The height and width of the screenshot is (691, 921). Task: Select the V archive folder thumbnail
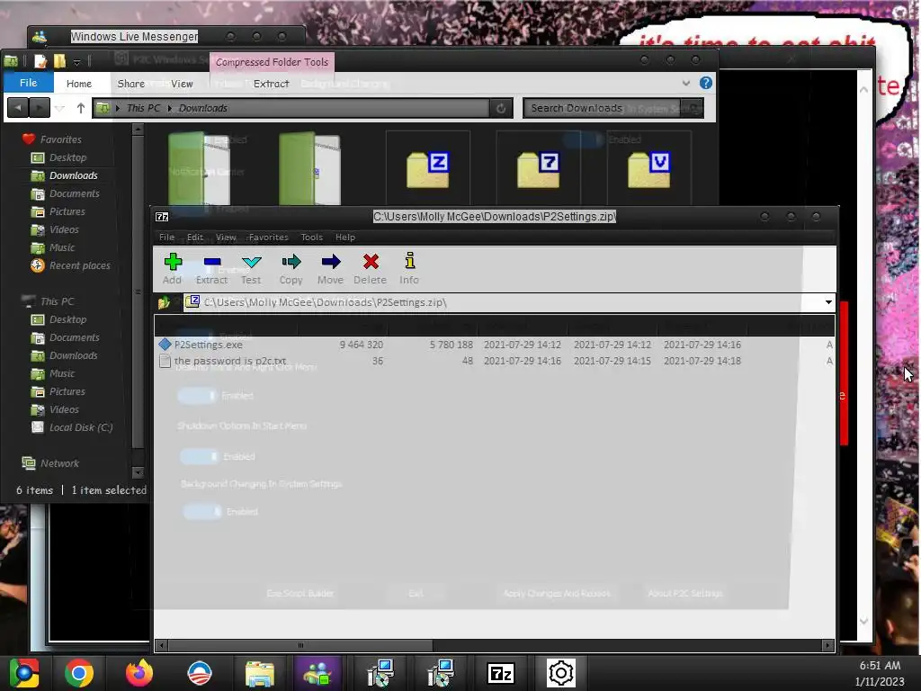coord(648,170)
